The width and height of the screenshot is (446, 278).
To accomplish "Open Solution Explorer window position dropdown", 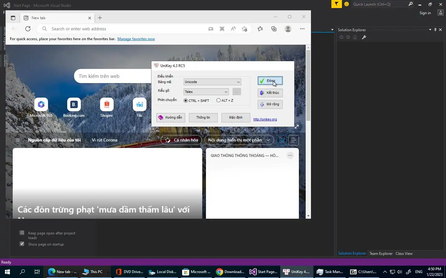I will click(430, 30).
